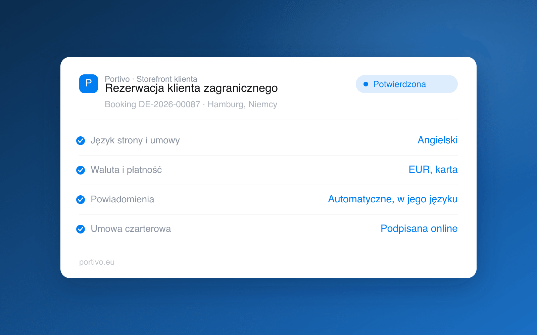Click Booking DE-2026-00087 · Hamburg, Niemcy line
This screenshot has width=537, height=335.
point(191,104)
